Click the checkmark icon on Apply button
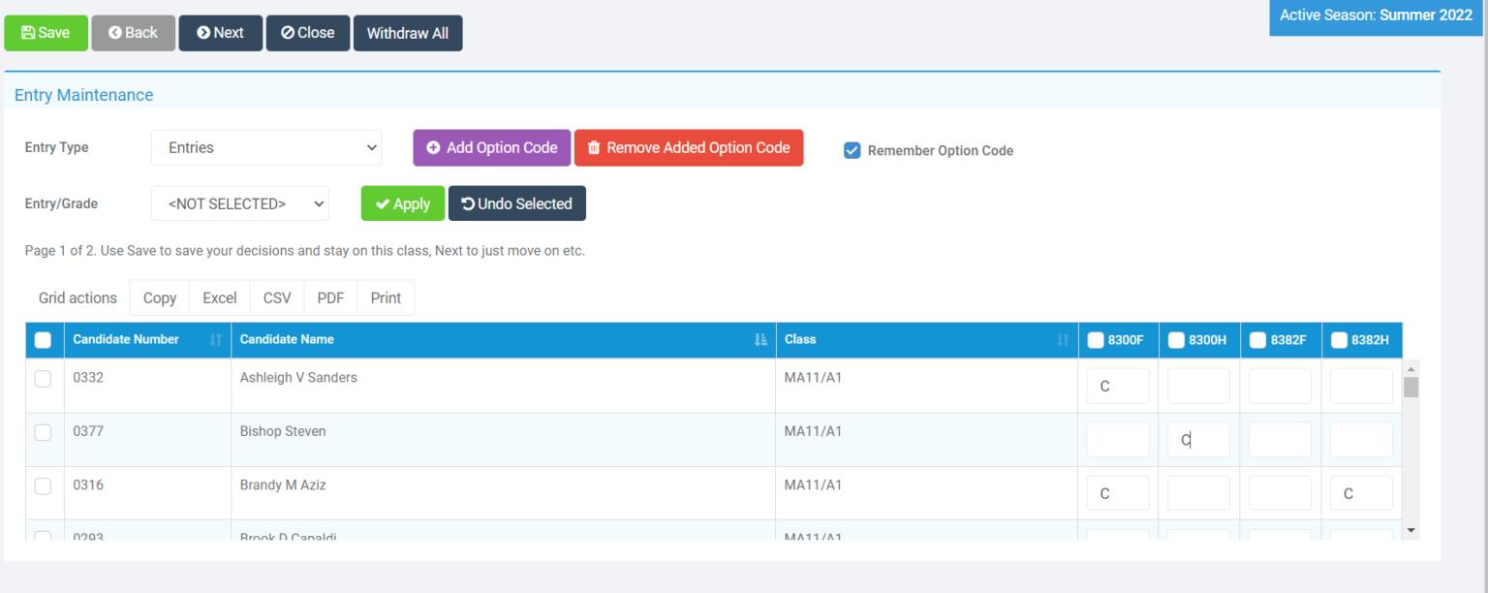Image resolution: width=1488 pixels, height=593 pixels. pyautogui.click(x=383, y=203)
